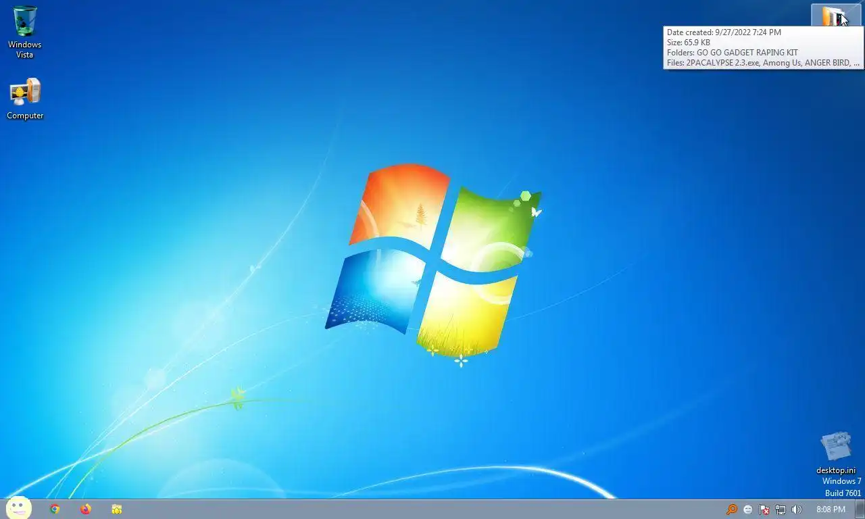Click the Show desktop strip beside the clock
Image resolution: width=865 pixels, height=519 pixels.
[x=860, y=510]
